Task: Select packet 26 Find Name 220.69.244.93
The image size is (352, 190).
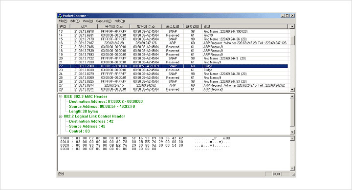Action: pos(173,81)
